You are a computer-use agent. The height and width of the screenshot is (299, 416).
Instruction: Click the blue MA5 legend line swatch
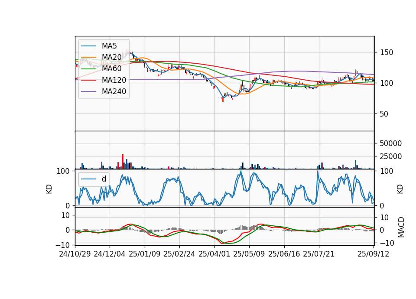[x=88, y=46]
